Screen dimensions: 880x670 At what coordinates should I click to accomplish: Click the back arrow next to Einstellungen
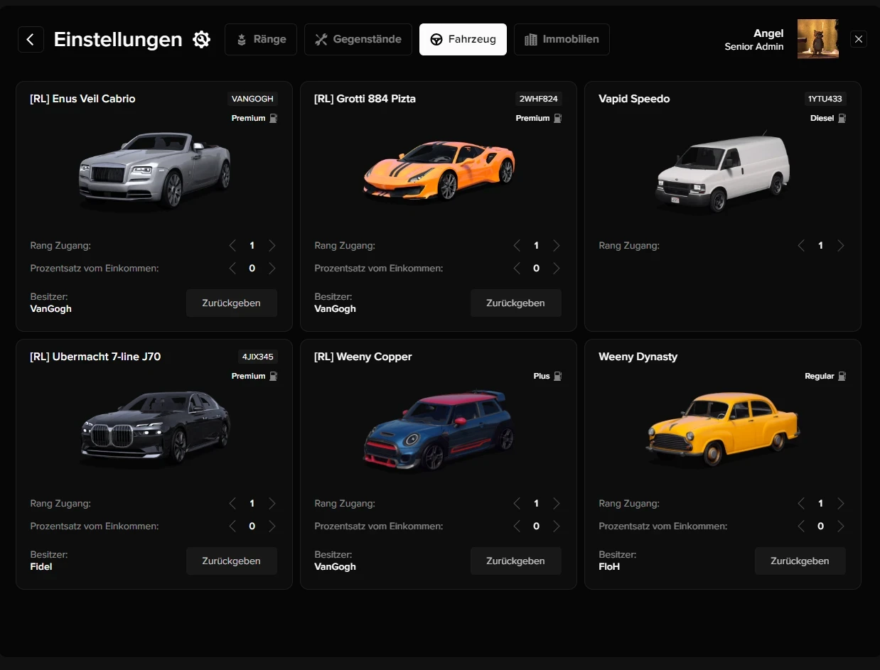31,40
